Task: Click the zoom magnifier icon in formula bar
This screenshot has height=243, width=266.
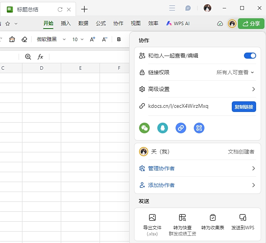Action: [28, 57]
